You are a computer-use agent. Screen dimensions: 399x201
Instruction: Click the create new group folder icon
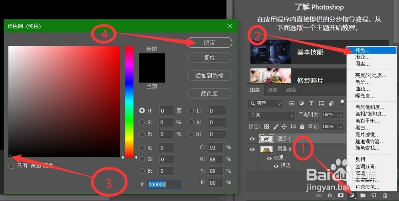(363, 195)
